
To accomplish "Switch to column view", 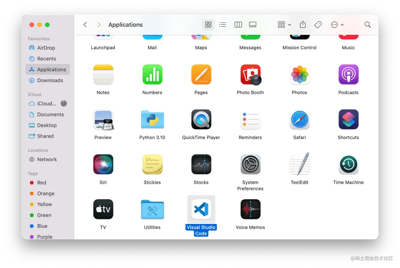I will [238, 25].
